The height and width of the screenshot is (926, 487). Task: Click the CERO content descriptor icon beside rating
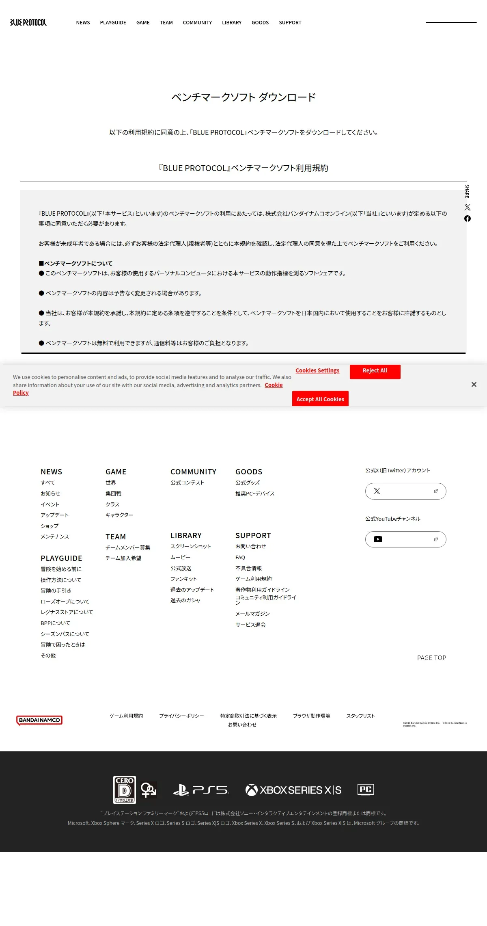coord(149,790)
